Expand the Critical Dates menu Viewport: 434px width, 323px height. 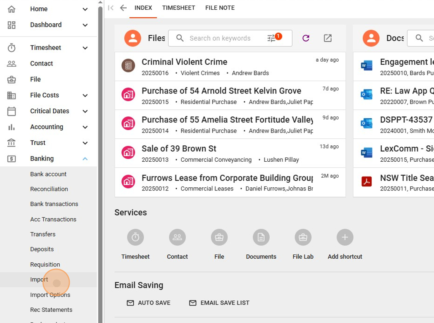coord(85,111)
